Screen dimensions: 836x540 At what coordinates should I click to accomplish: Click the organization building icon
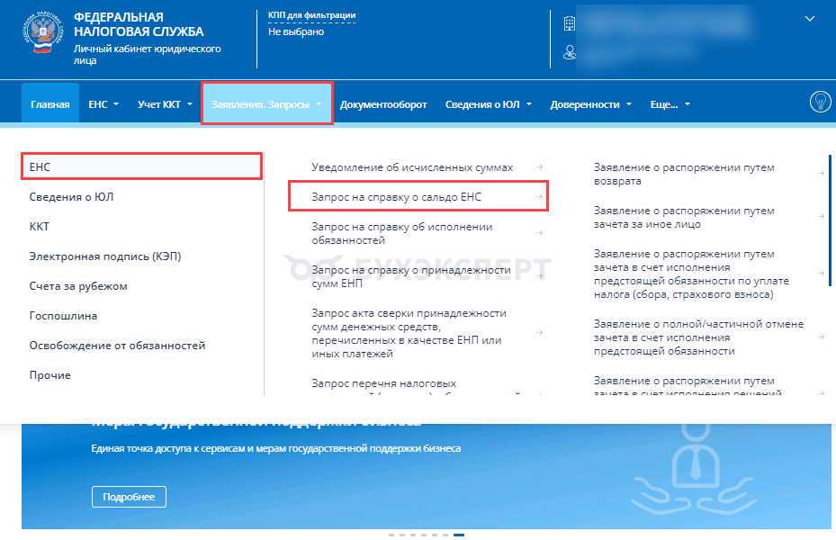coord(570,23)
